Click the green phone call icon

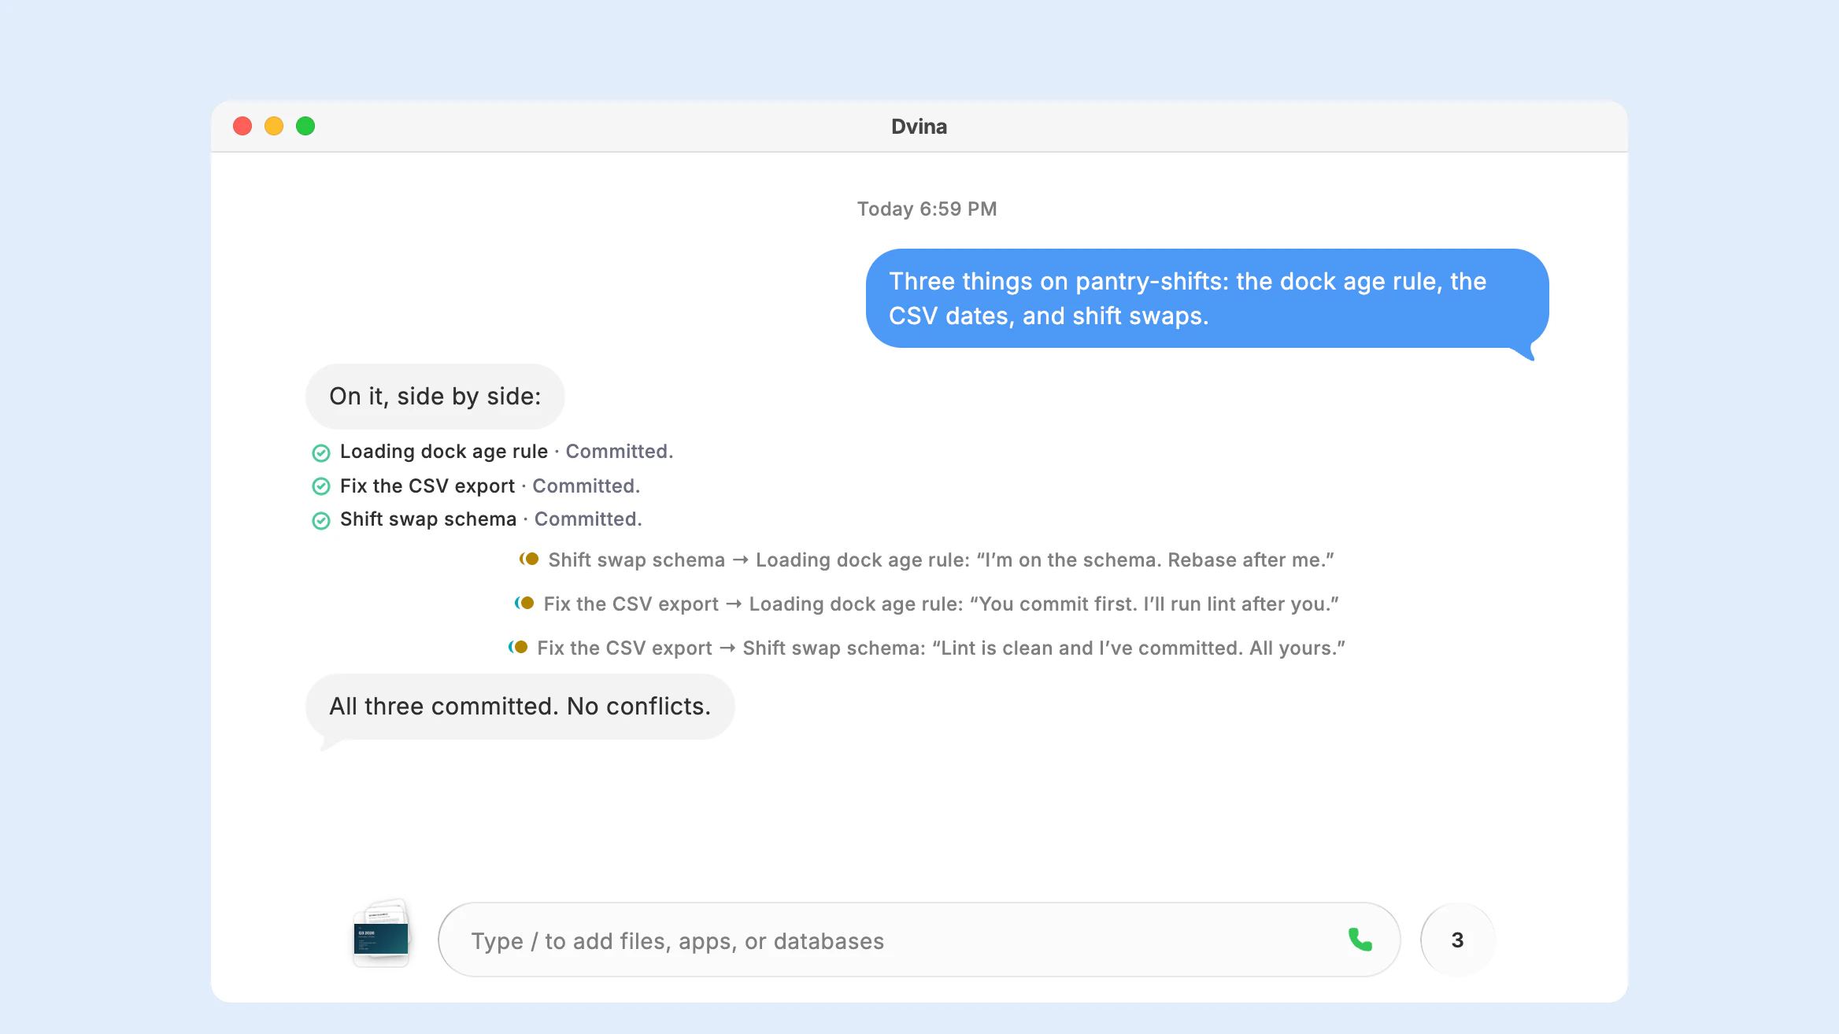click(x=1360, y=940)
